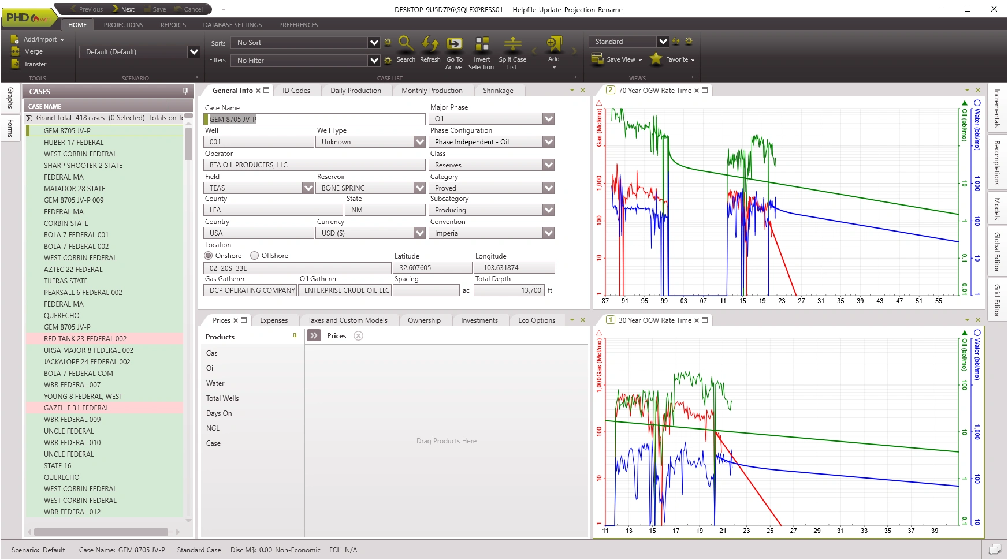The image size is (1008, 560).
Task: Click the Go To Active icon
Action: click(x=454, y=44)
